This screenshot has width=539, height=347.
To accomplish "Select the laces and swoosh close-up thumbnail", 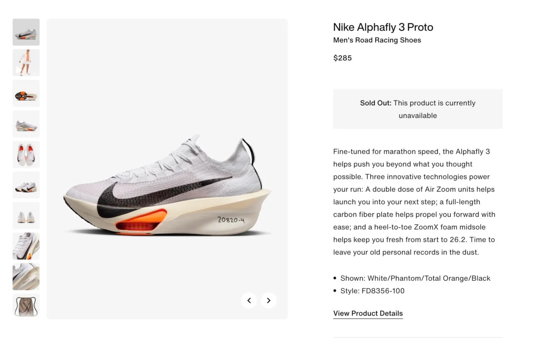I will (26, 246).
